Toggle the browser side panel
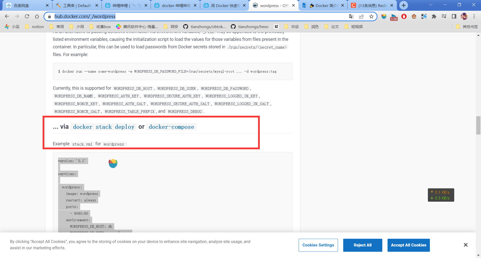This screenshot has width=481, height=258. click(x=454, y=17)
